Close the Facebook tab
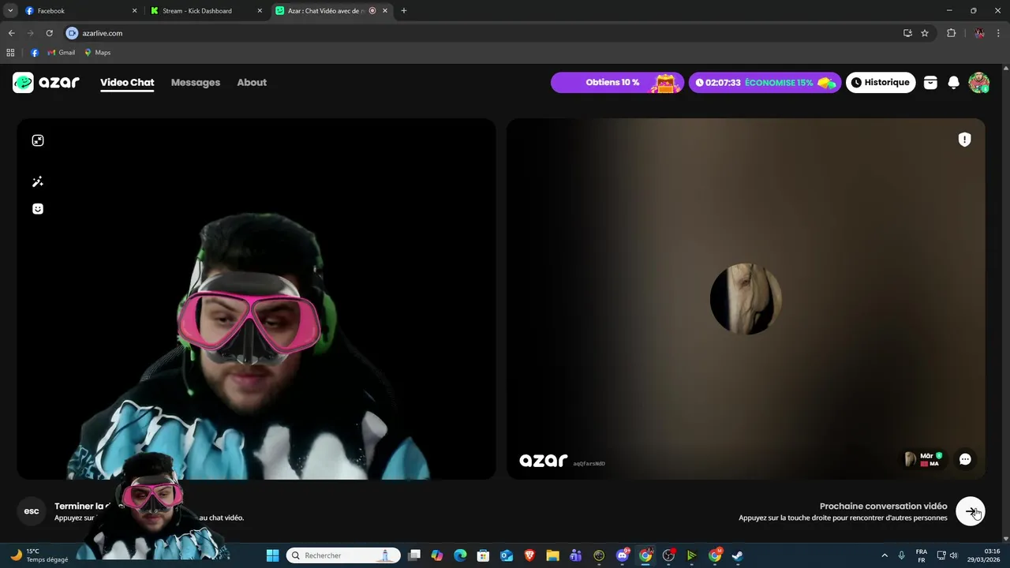The image size is (1010, 568). (x=134, y=11)
